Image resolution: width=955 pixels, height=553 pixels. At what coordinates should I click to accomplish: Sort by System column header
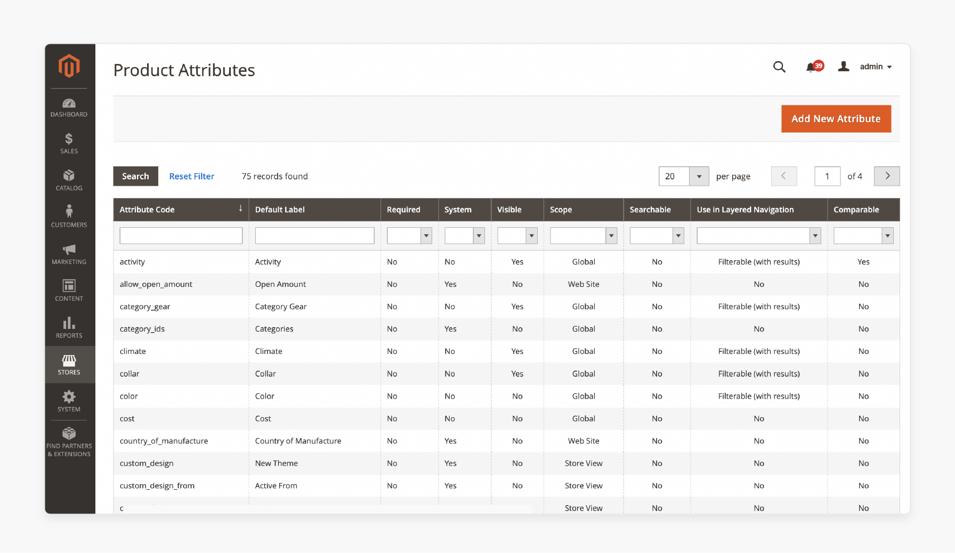click(x=465, y=210)
